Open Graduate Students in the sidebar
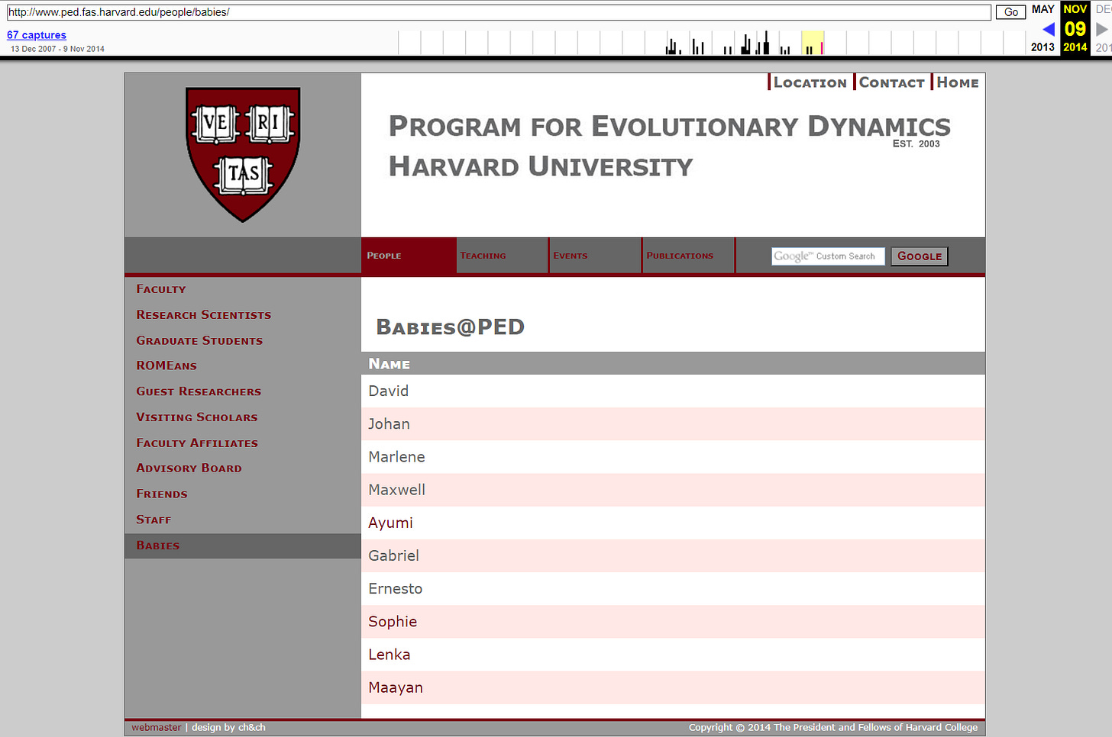The height and width of the screenshot is (737, 1112). pyautogui.click(x=199, y=341)
